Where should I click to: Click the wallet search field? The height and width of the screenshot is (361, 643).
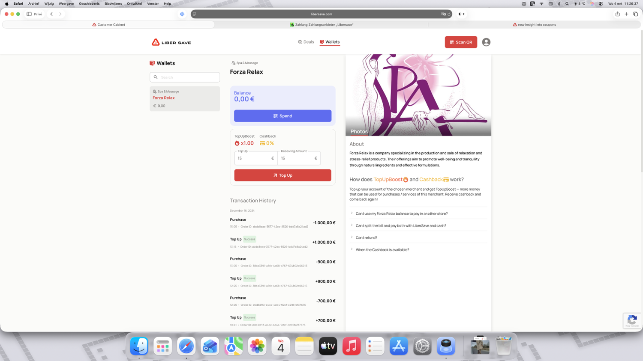[185, 77]
